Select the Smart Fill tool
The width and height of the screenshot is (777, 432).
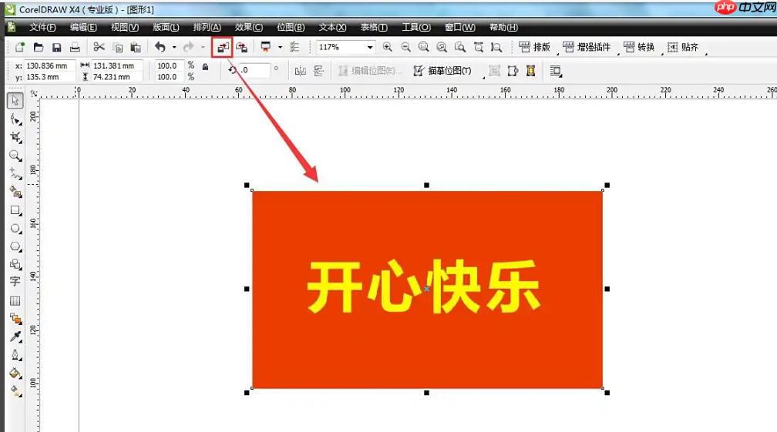[x=15, y=192]
